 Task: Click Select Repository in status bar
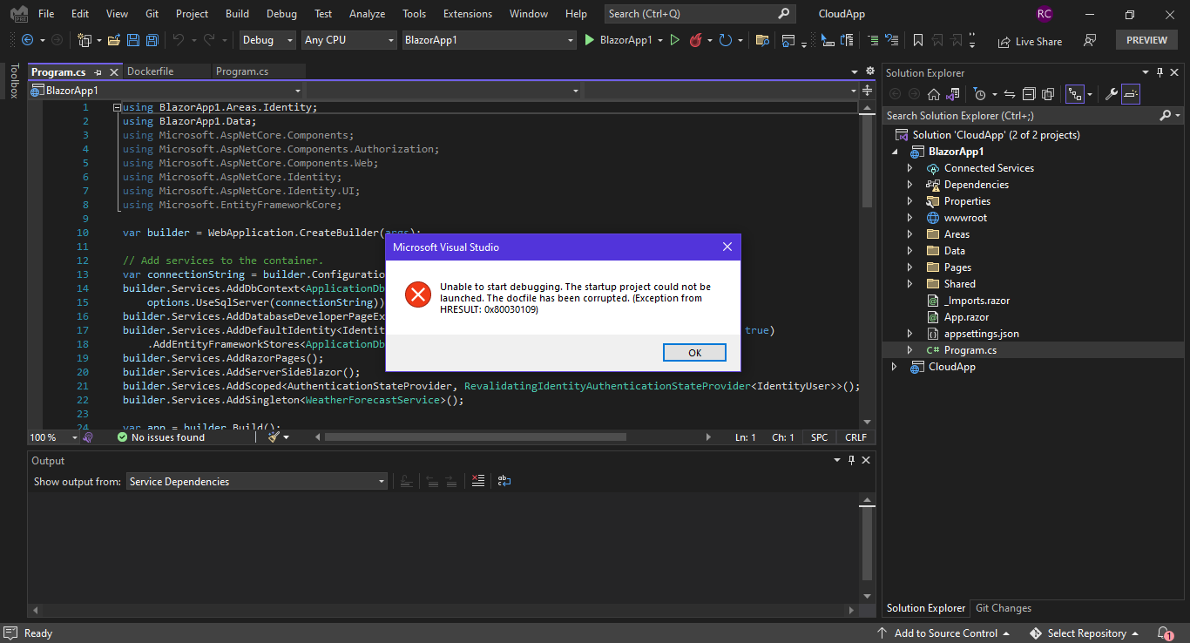[1085, 633]
